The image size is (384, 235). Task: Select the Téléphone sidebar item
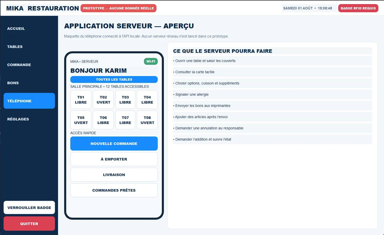(x=29, y=101)
